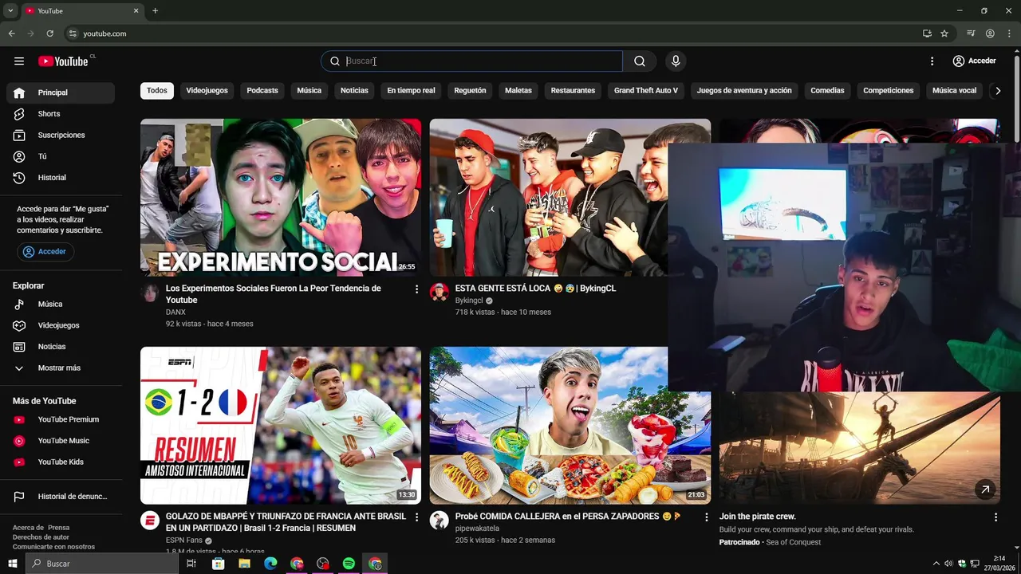
Task: Open ESTA GENTE ESTÁ LOCA video title
Action: [x=535, y=289]
